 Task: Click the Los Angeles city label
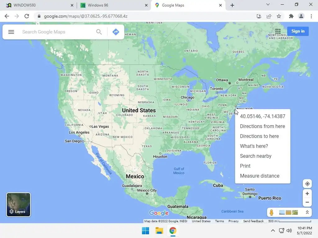tap(79, 132)
